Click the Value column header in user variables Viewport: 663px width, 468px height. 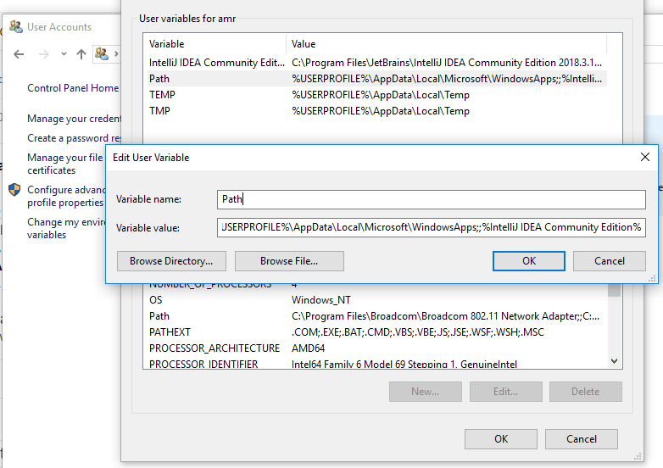click(x=446, y=44)
